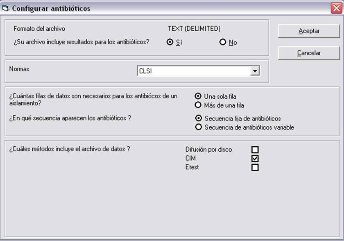
Task: Click the Configurar antibióticos window icon
Action: pyautogui.click(x=5, y=8)
